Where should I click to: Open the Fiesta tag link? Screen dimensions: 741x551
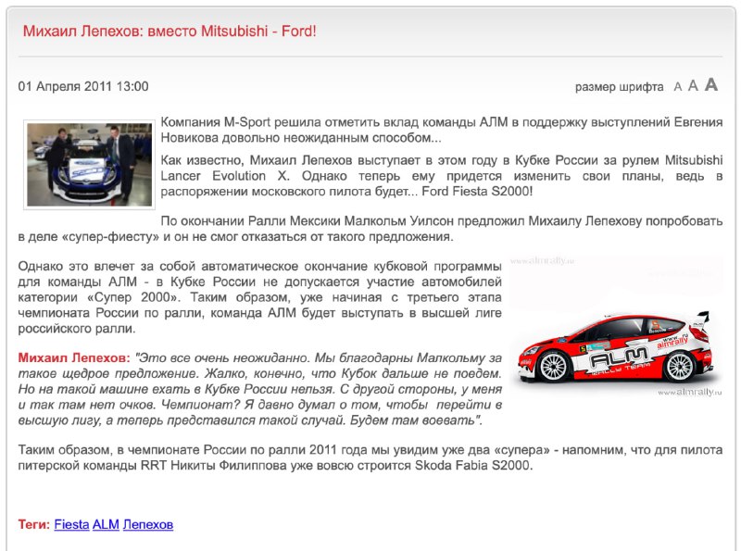point(72,524)
